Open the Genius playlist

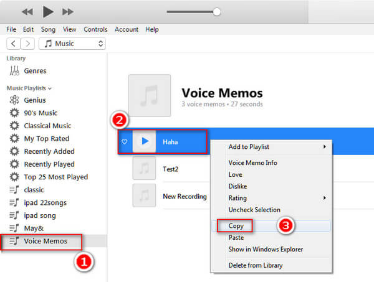pos(35,100)
